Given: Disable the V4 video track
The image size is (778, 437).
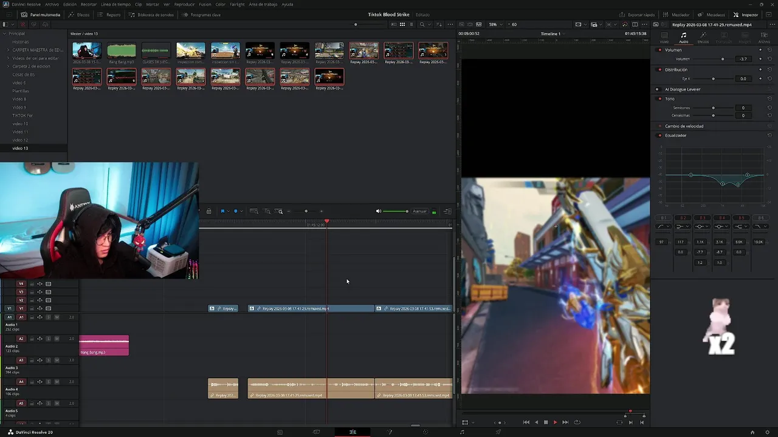Looking at the screenshot, I should tap(49, 283).
